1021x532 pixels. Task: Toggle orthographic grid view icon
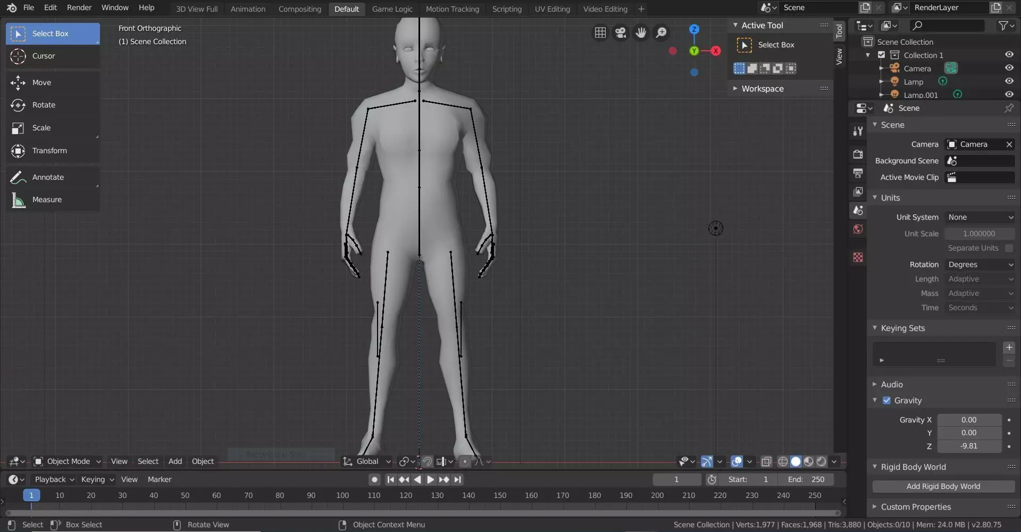click(x=600, y=33)
